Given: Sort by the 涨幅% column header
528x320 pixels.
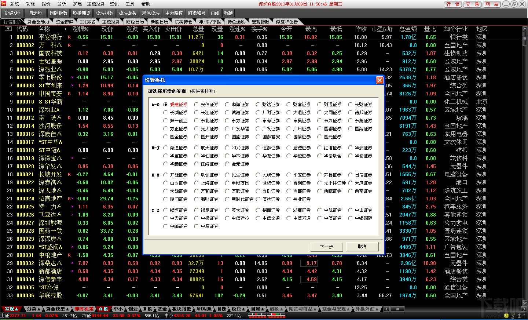Looking at the screenshot, I should [x=80, y=29].
